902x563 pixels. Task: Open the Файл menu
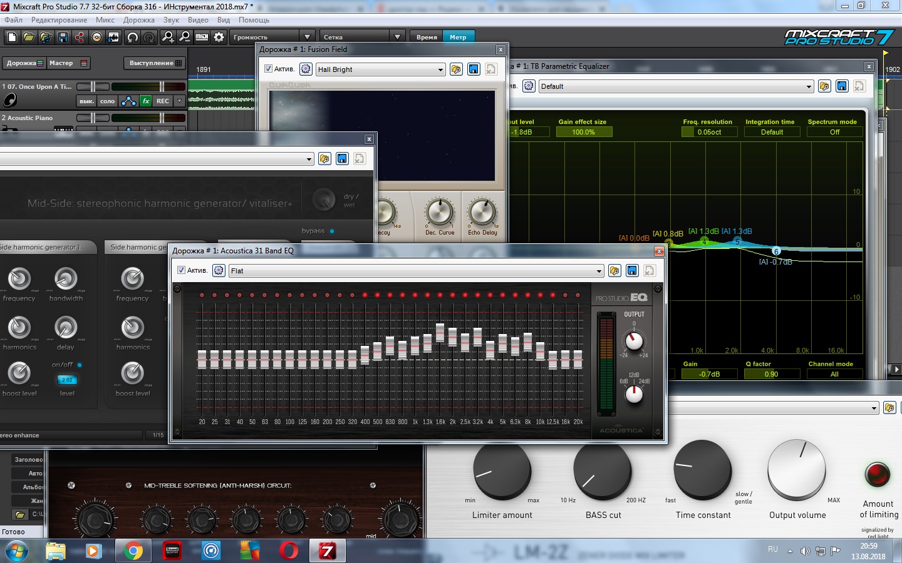pyautogui.click(x=13, y=20)
